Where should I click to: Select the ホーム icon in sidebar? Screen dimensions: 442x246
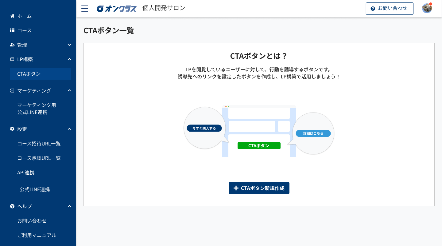pos(12,16)
